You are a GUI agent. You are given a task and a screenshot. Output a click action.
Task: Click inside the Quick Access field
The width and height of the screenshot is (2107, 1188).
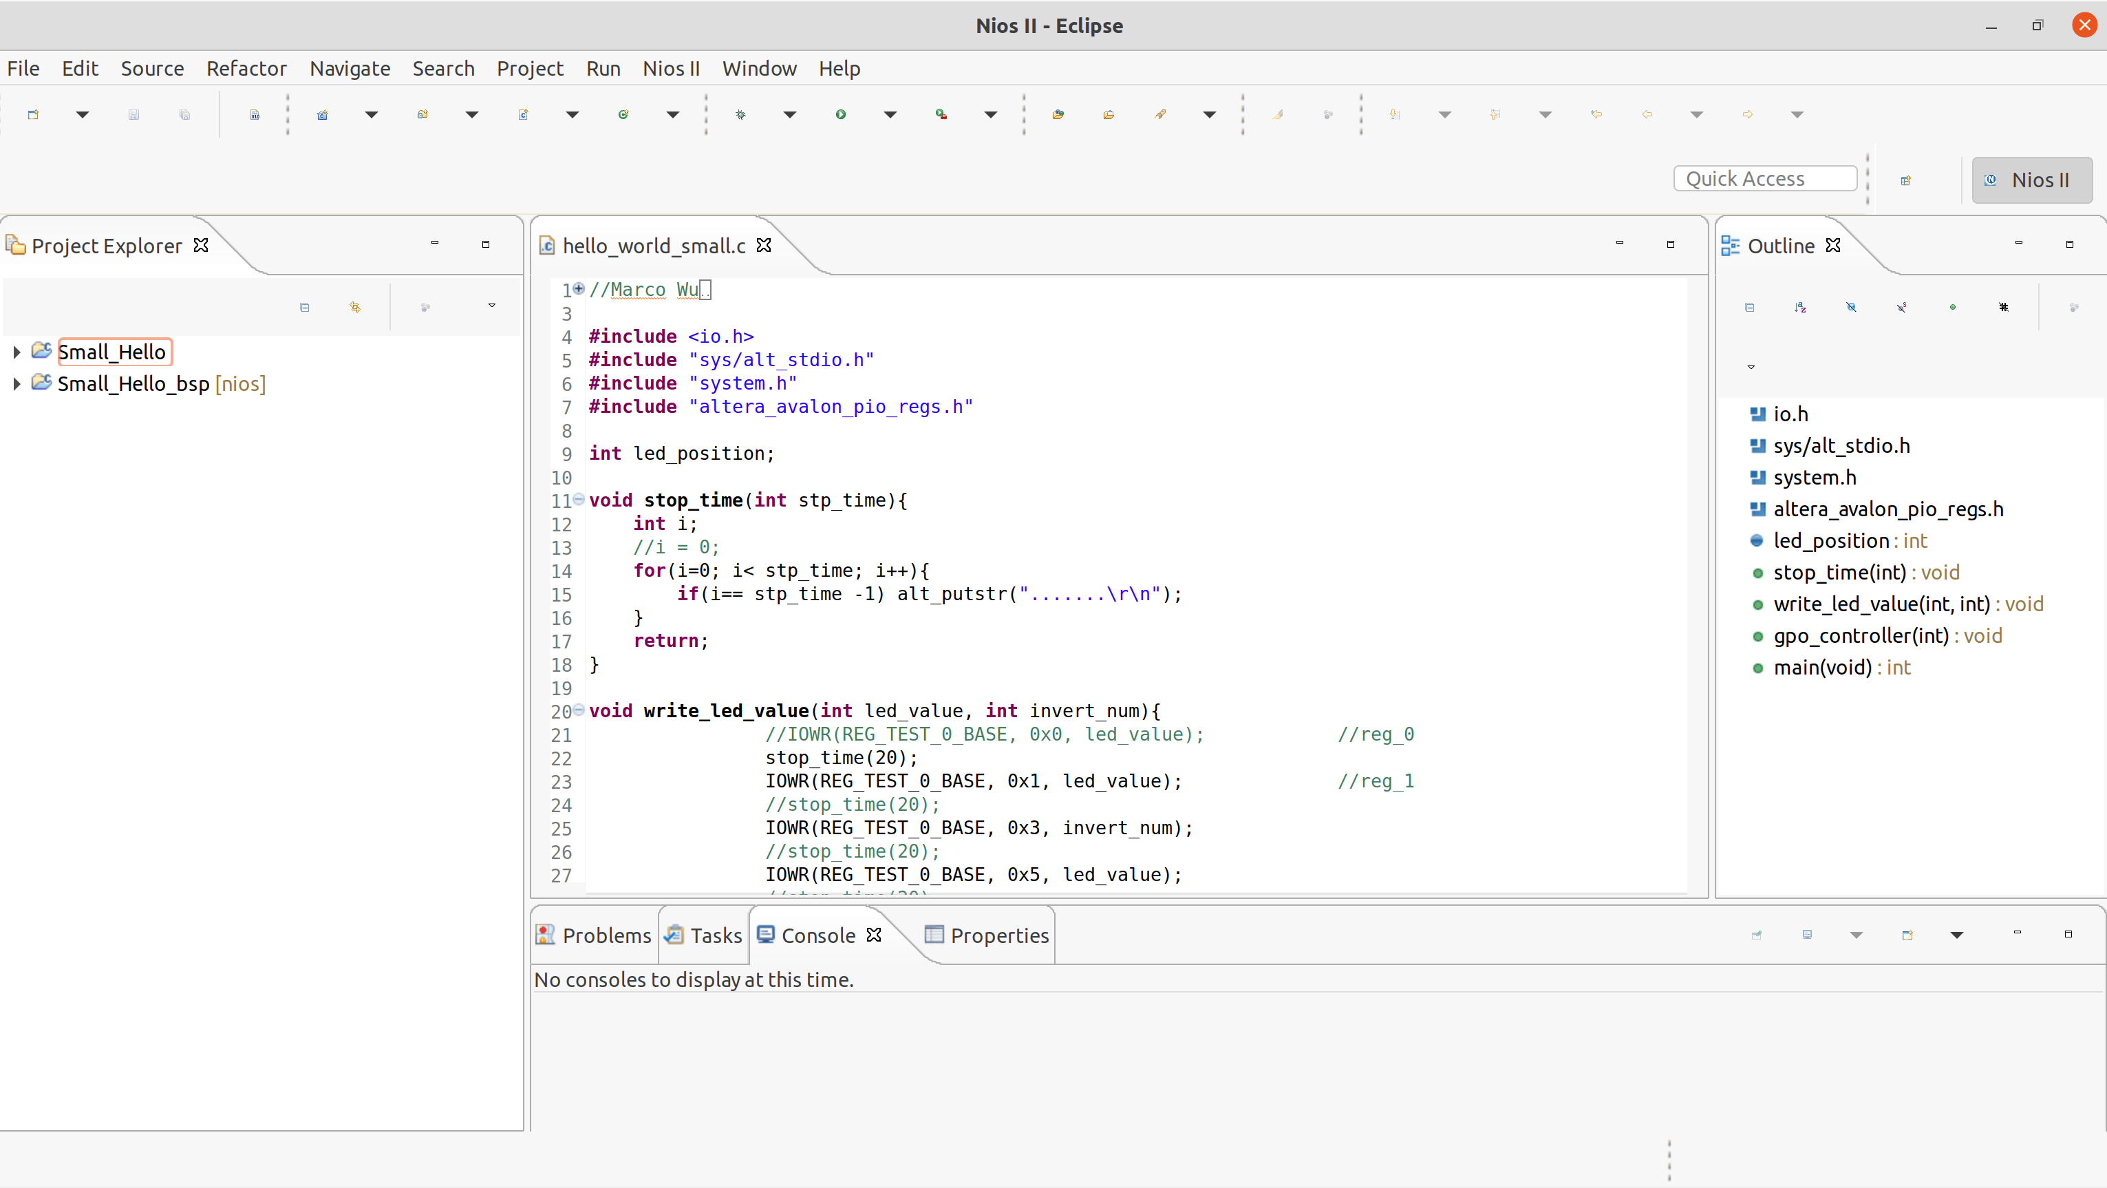click(x=1764, y=178)
